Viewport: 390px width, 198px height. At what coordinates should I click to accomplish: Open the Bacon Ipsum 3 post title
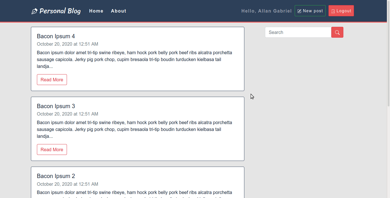coord(56,106)
